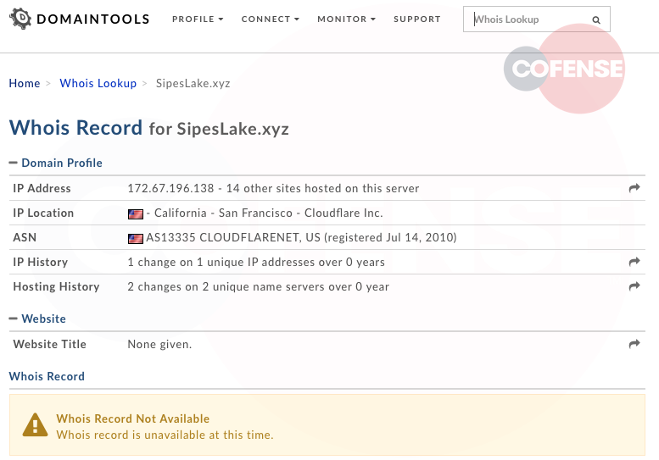Click the Whois Record section heading

47,376
